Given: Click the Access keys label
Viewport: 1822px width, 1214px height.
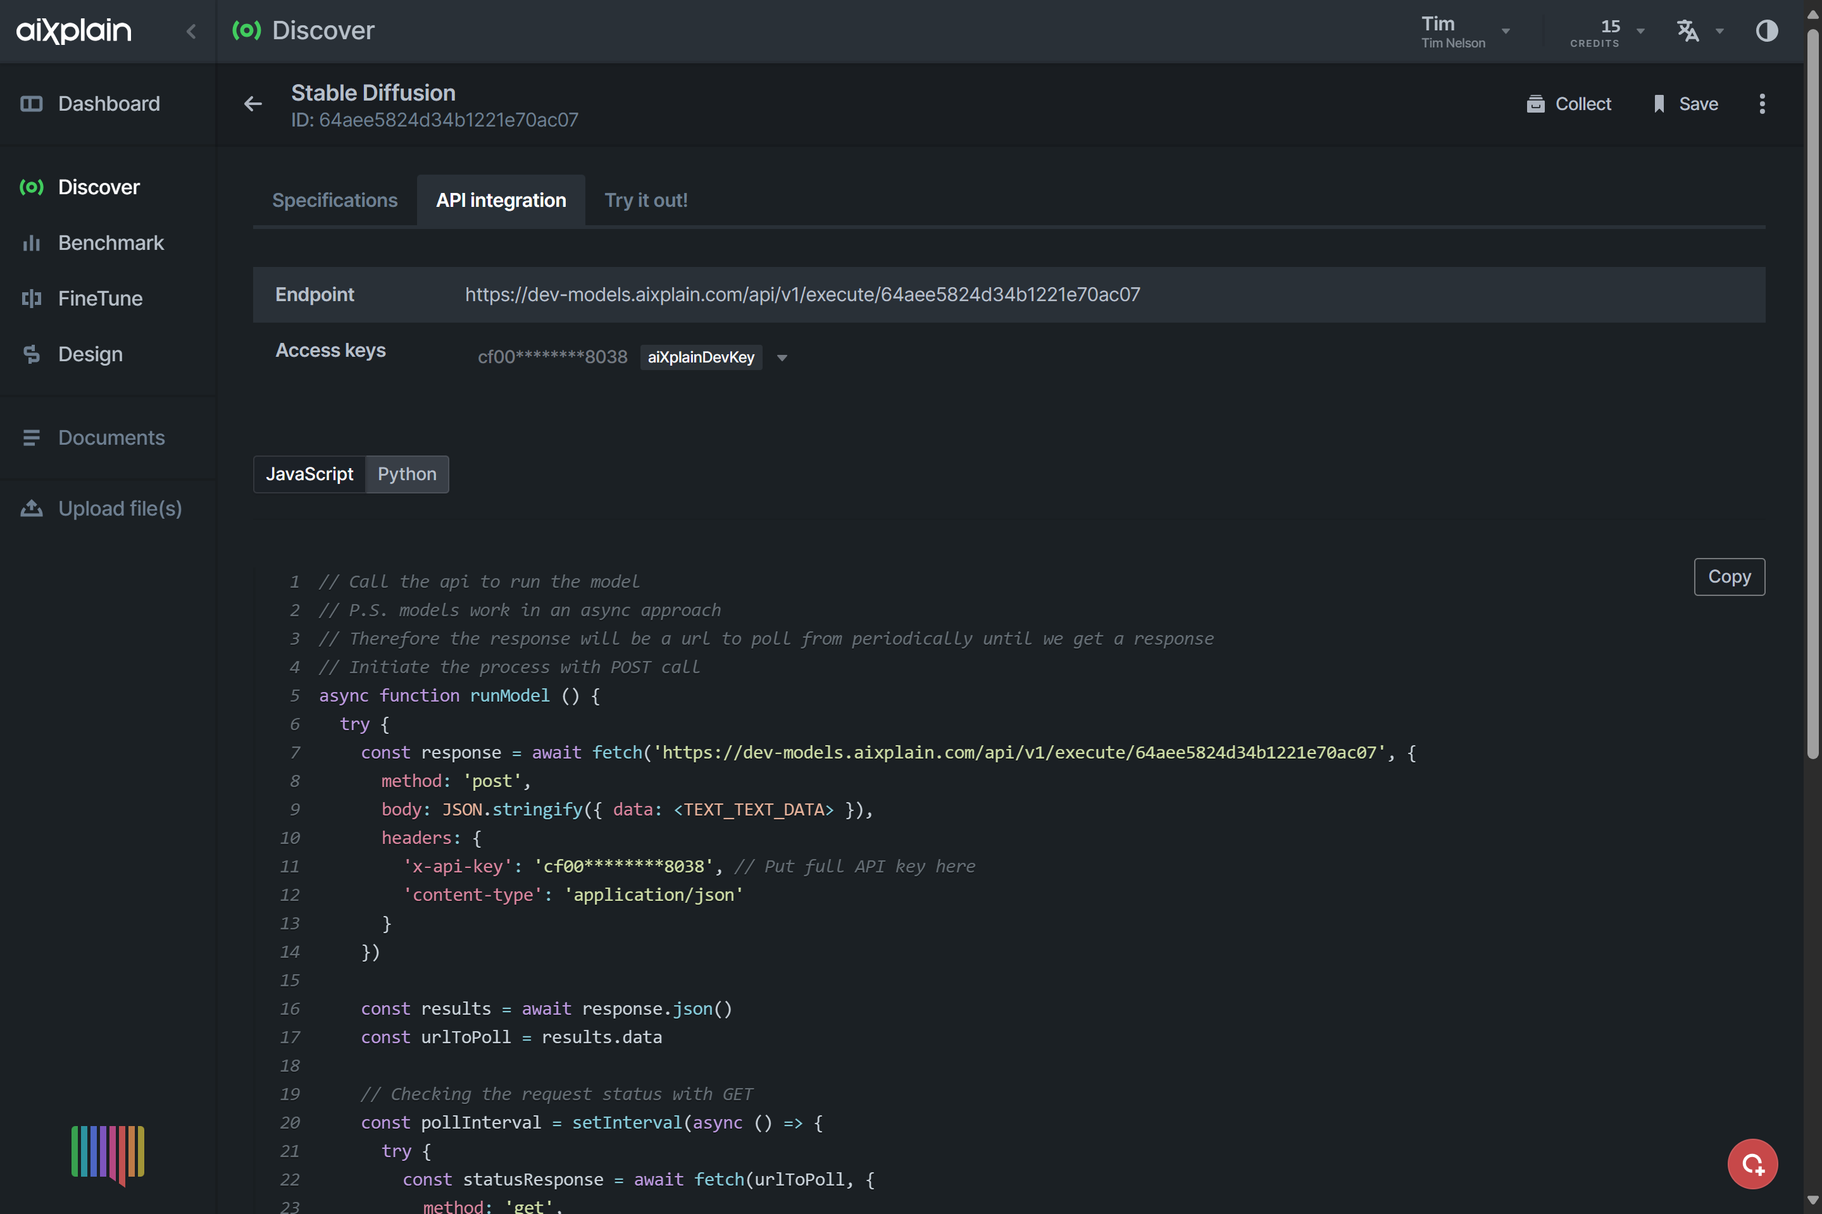Looking at the screenshot, I should click(x=330, y=350).
